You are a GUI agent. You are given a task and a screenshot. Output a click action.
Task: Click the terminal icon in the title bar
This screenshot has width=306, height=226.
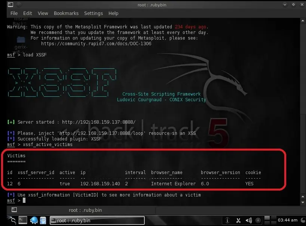pyautogui.click(x=10, y=5)
